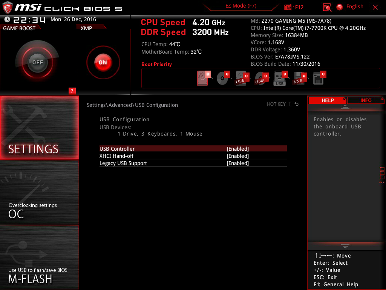Click the MotherBoard Temp 32°C reading
The height and width of the screenshot is (290, 386).
click(172, 52)
